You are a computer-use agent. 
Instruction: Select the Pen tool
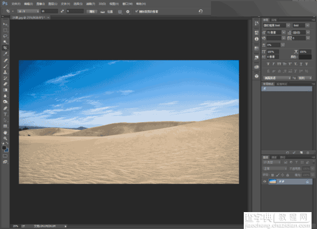(x=5, y=108)
